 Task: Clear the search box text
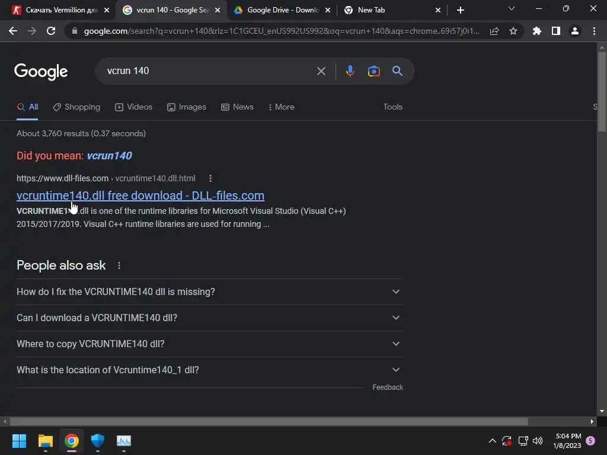click(x=321, y=71)
